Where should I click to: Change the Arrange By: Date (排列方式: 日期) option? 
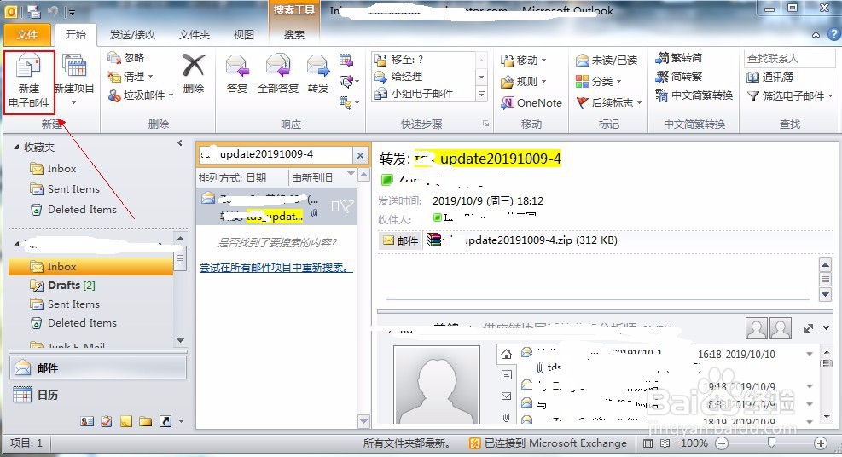232,177
